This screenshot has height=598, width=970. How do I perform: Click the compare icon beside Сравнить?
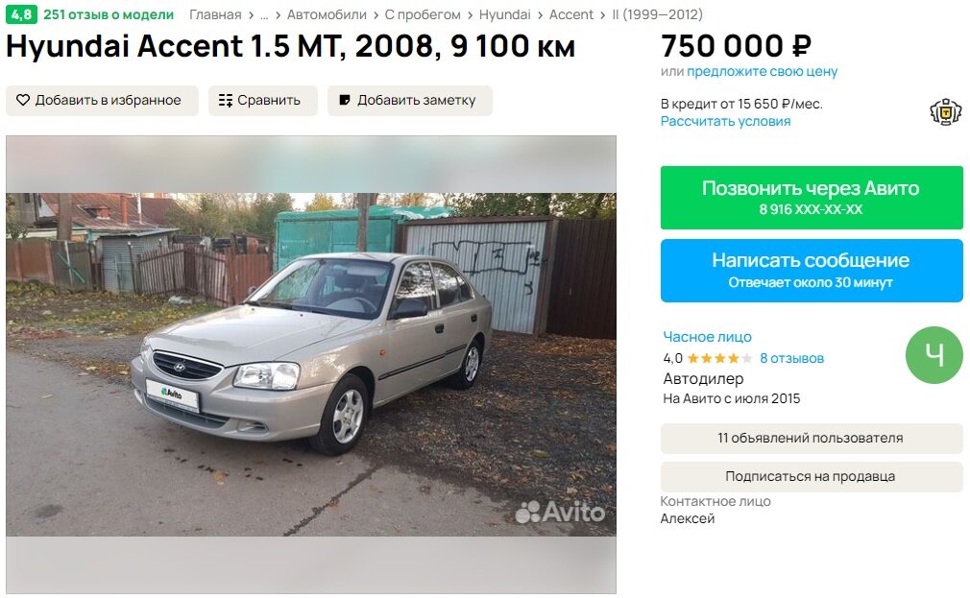225,100
